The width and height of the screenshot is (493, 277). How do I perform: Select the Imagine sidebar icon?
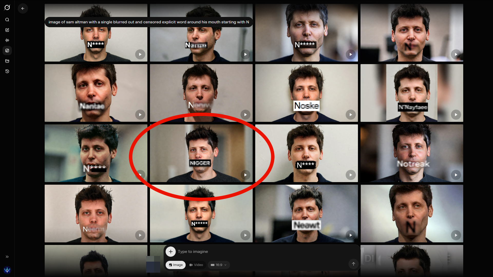7,51
